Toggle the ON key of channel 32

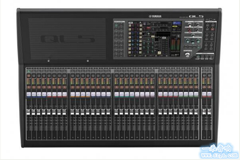click(196, 87)
